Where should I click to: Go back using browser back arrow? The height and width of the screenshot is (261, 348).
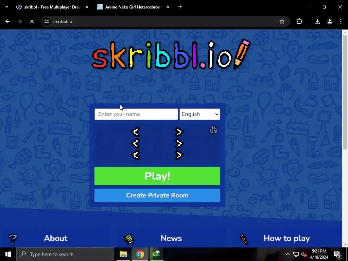coord(7,21)
